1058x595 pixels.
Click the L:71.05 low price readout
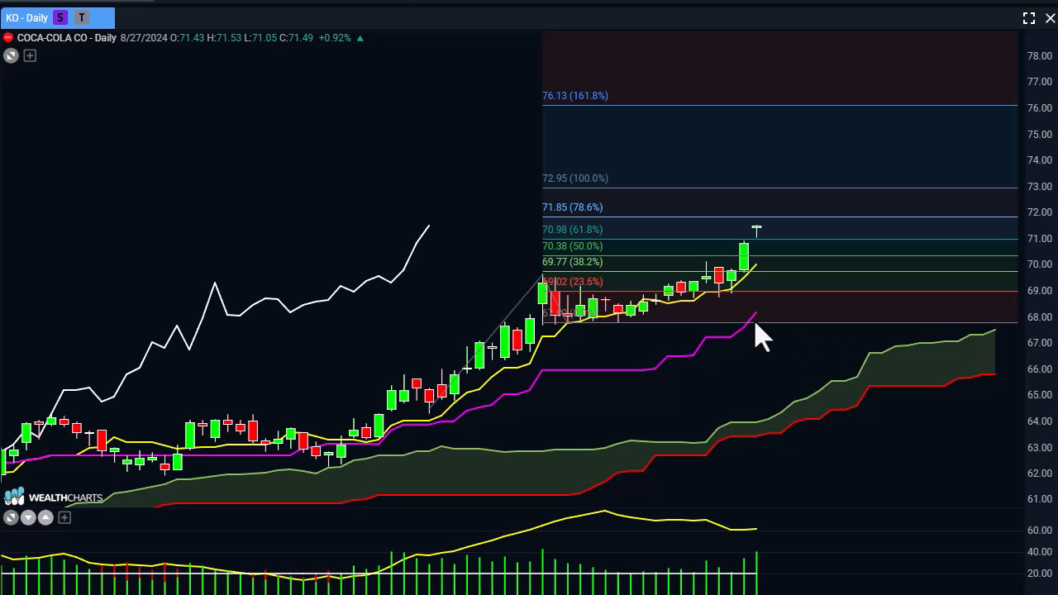click(x=260, y=38)
